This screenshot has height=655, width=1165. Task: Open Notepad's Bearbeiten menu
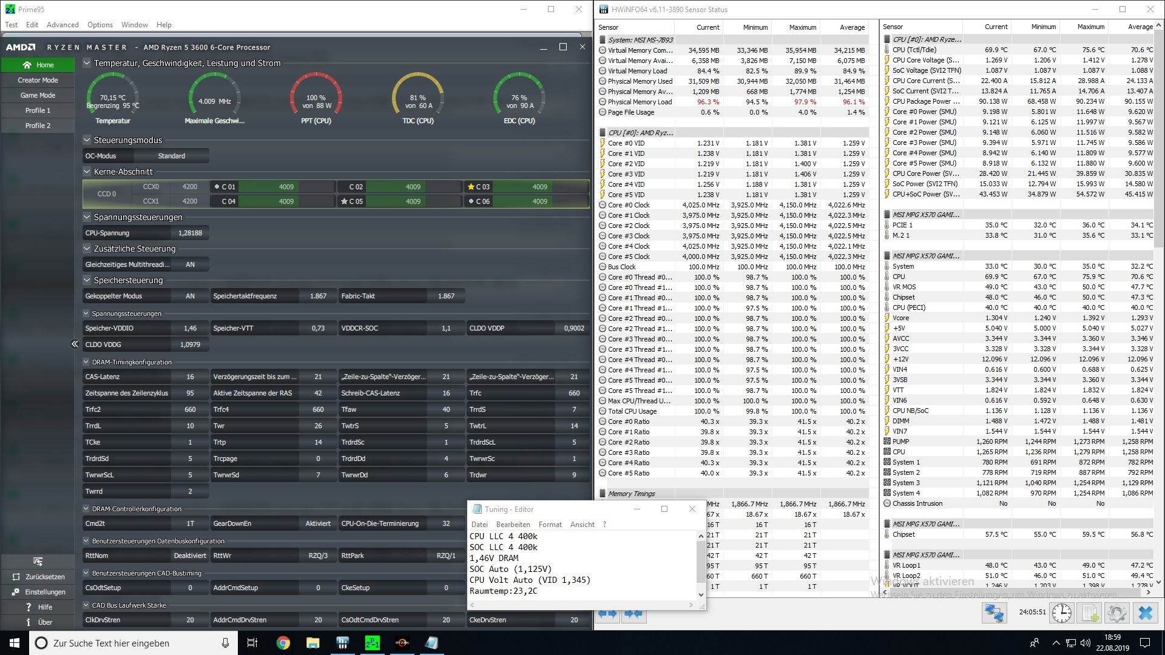coord(513,525)
